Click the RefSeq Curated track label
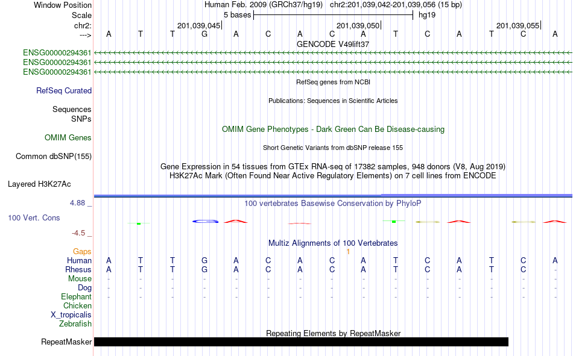 coord(64,90)
